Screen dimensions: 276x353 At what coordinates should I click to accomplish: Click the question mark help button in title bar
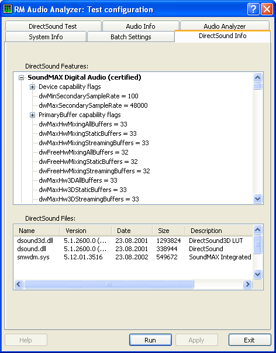pyautogui.click(x=253, y=9)
